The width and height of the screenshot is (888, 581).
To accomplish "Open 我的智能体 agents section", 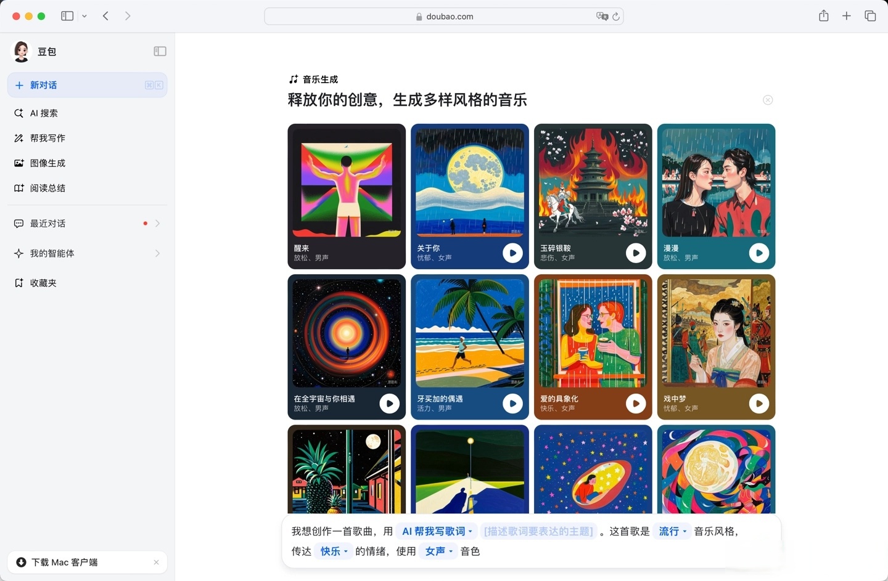I will click(51, 253).
